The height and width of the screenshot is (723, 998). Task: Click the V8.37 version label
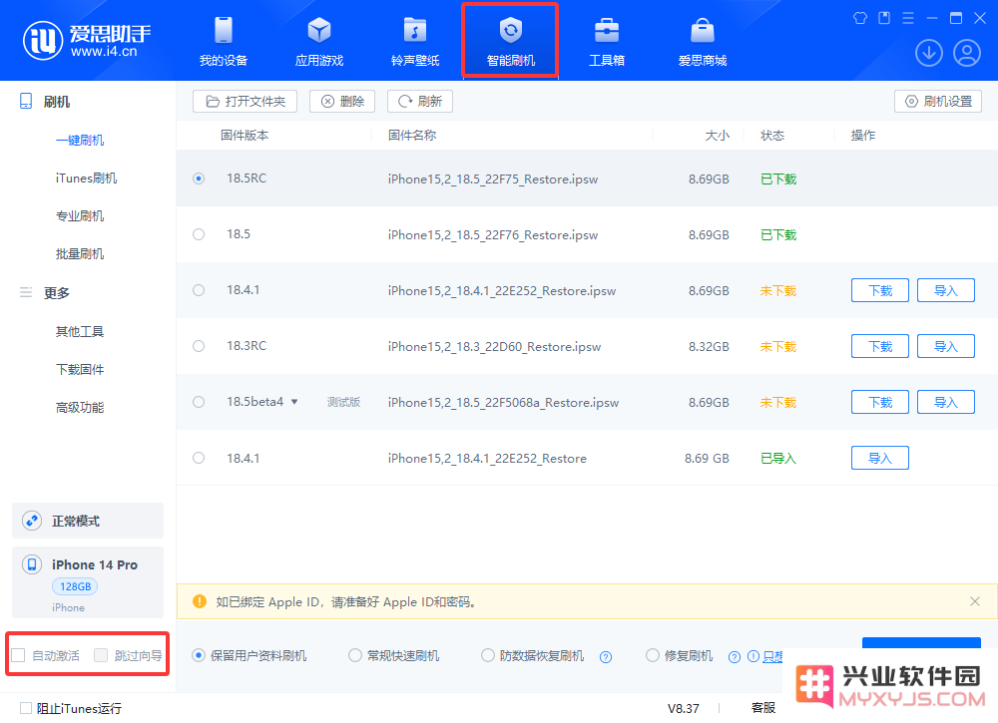[x=683, y=708]
